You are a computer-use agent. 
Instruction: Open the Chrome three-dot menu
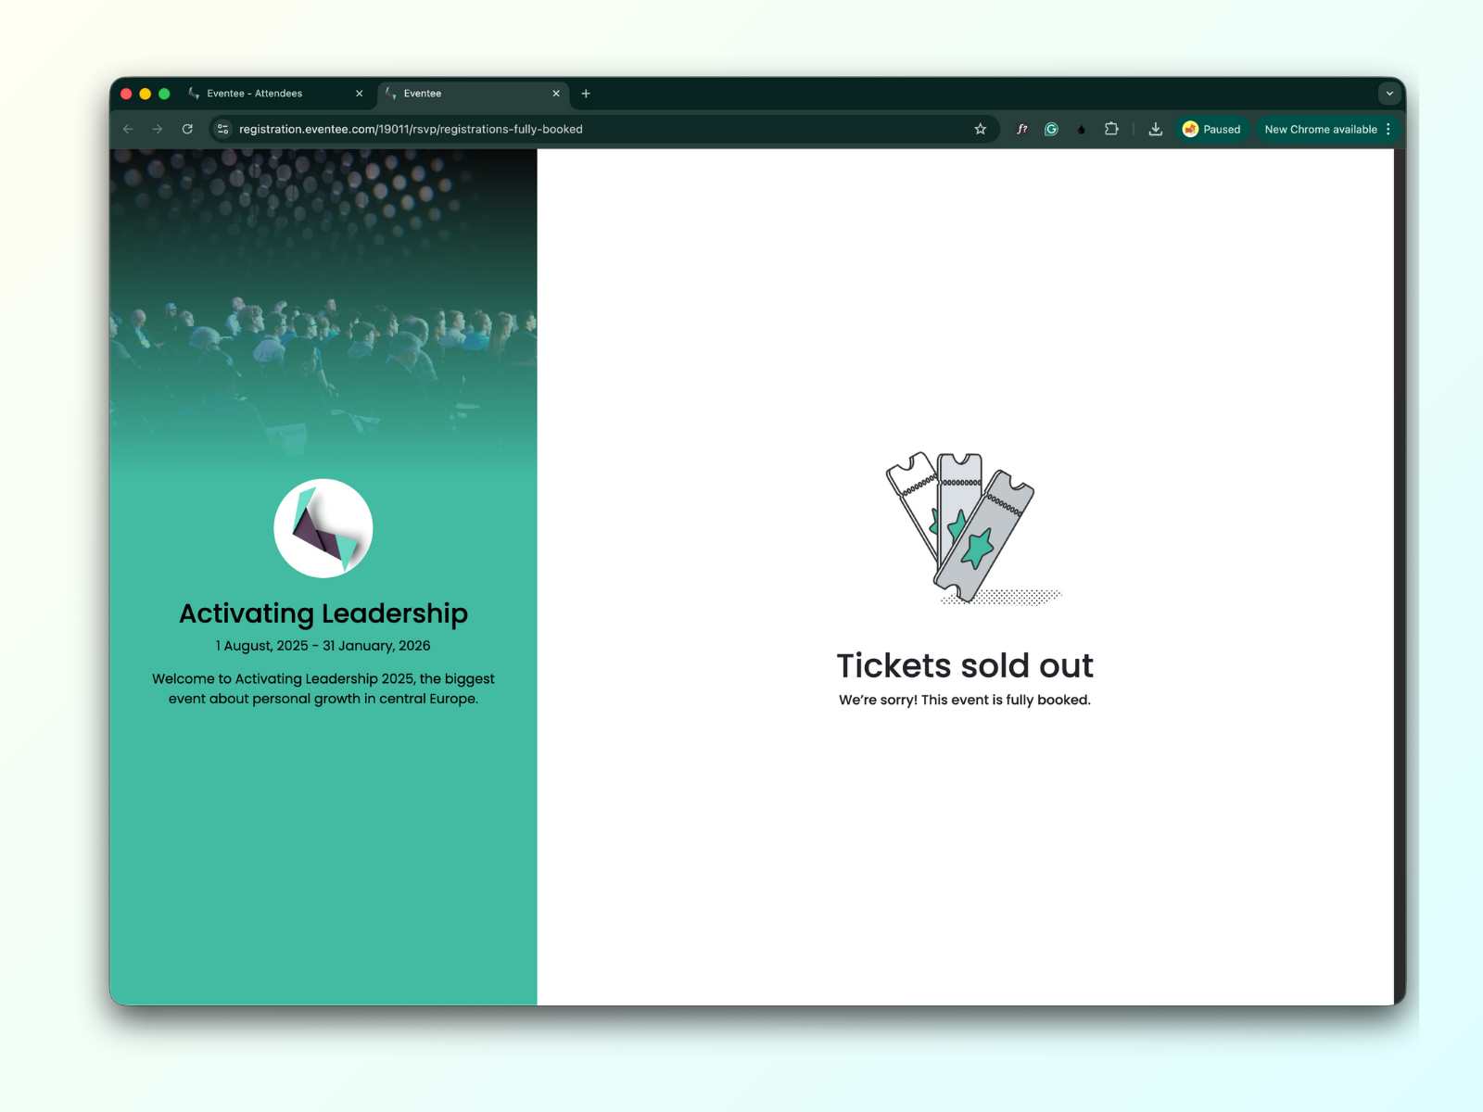(x=1388, y=130)
